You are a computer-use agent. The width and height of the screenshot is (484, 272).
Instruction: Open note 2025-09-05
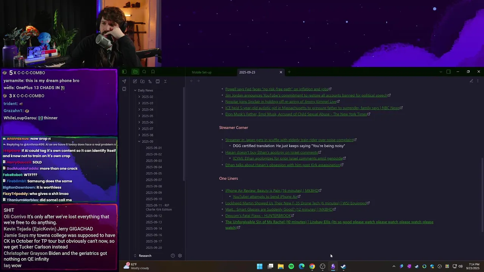tap(154, 173)
